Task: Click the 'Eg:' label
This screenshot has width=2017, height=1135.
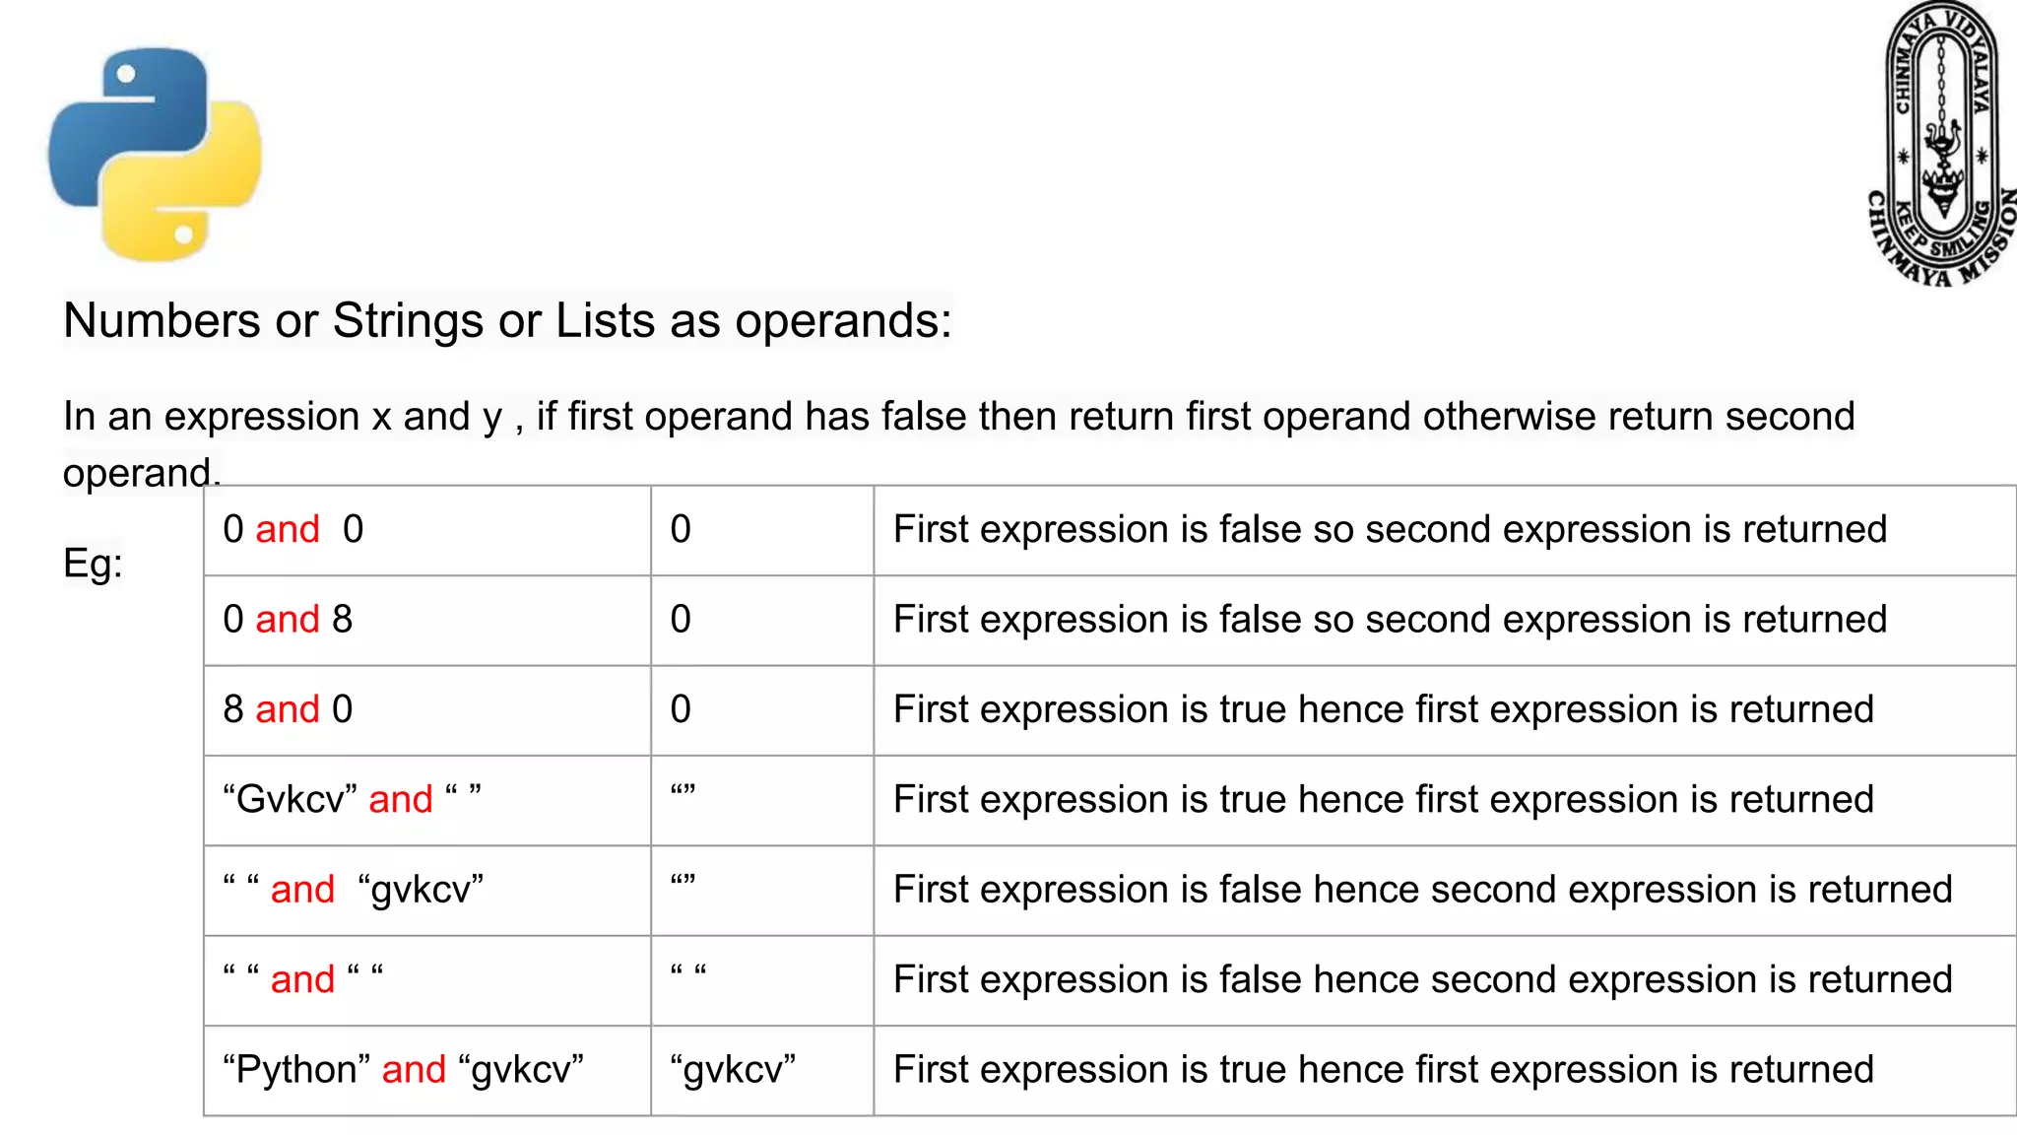Action: point(93,563)
